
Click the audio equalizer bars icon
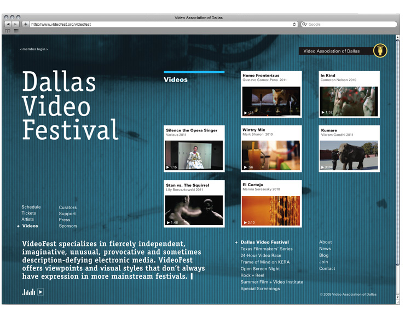pos(28,292)
